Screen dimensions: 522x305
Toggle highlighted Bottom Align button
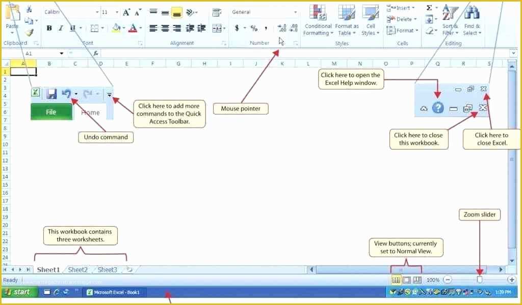click(x=177, y=13)
